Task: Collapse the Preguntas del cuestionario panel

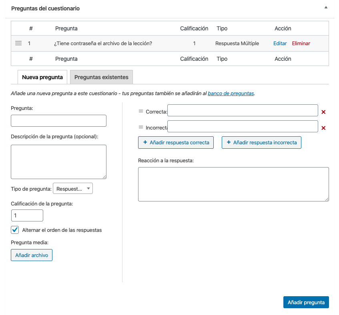Action: click(x=326, y=8)
